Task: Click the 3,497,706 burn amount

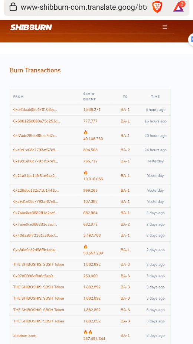Action: pyautogui.click(x=92, y=235)
